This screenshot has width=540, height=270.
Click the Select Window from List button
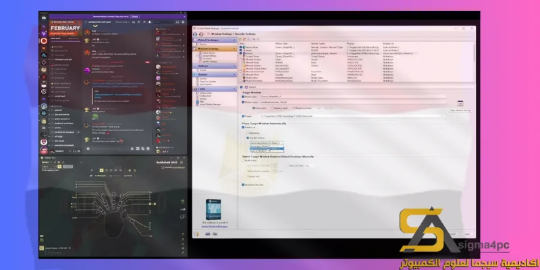460,110
